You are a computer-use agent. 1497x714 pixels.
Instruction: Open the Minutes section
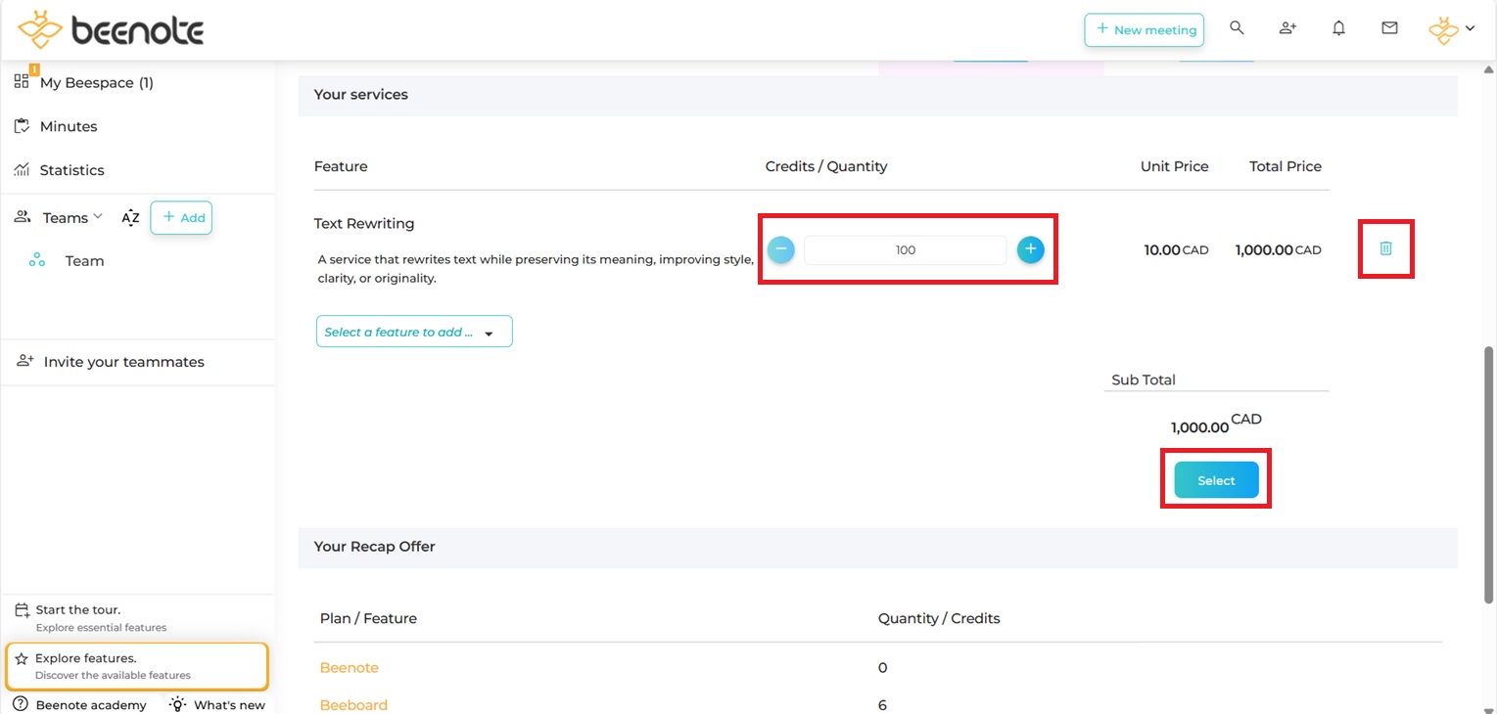pyautogui.click(x=68, y=126)
